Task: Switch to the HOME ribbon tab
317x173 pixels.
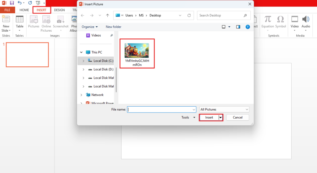Action: [x=24, y=10]
